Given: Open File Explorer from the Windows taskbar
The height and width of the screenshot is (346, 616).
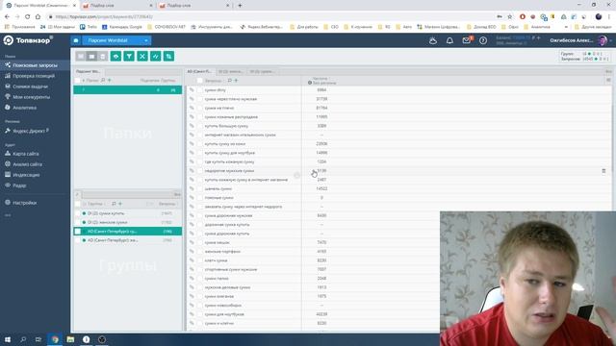Looking at the screenshot, I should (x=70, y=339).
